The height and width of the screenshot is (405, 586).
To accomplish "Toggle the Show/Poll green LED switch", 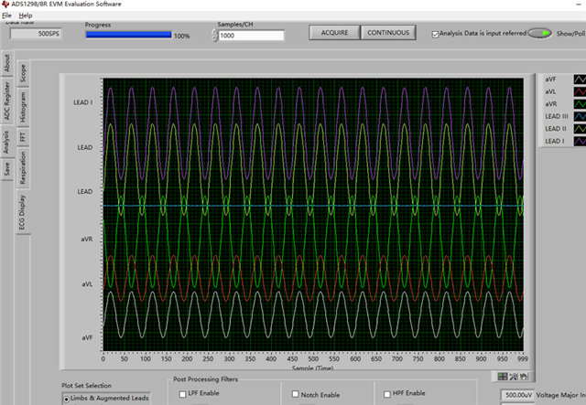I will click(x=541, y=34).
